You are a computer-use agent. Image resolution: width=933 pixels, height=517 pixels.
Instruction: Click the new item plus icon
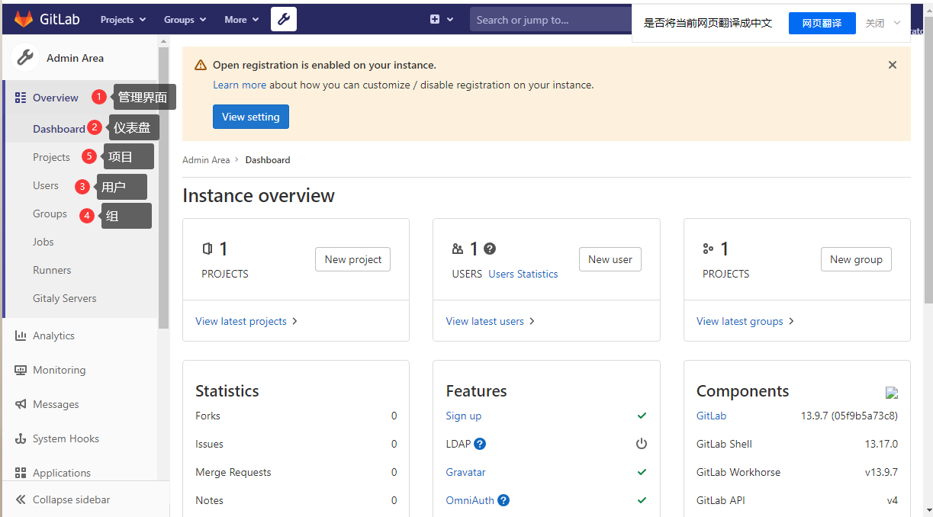(435, 20)
